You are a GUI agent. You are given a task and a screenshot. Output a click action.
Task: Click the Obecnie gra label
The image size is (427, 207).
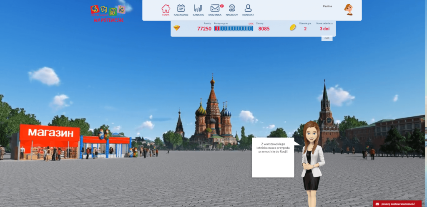click(x=305, y=23)
